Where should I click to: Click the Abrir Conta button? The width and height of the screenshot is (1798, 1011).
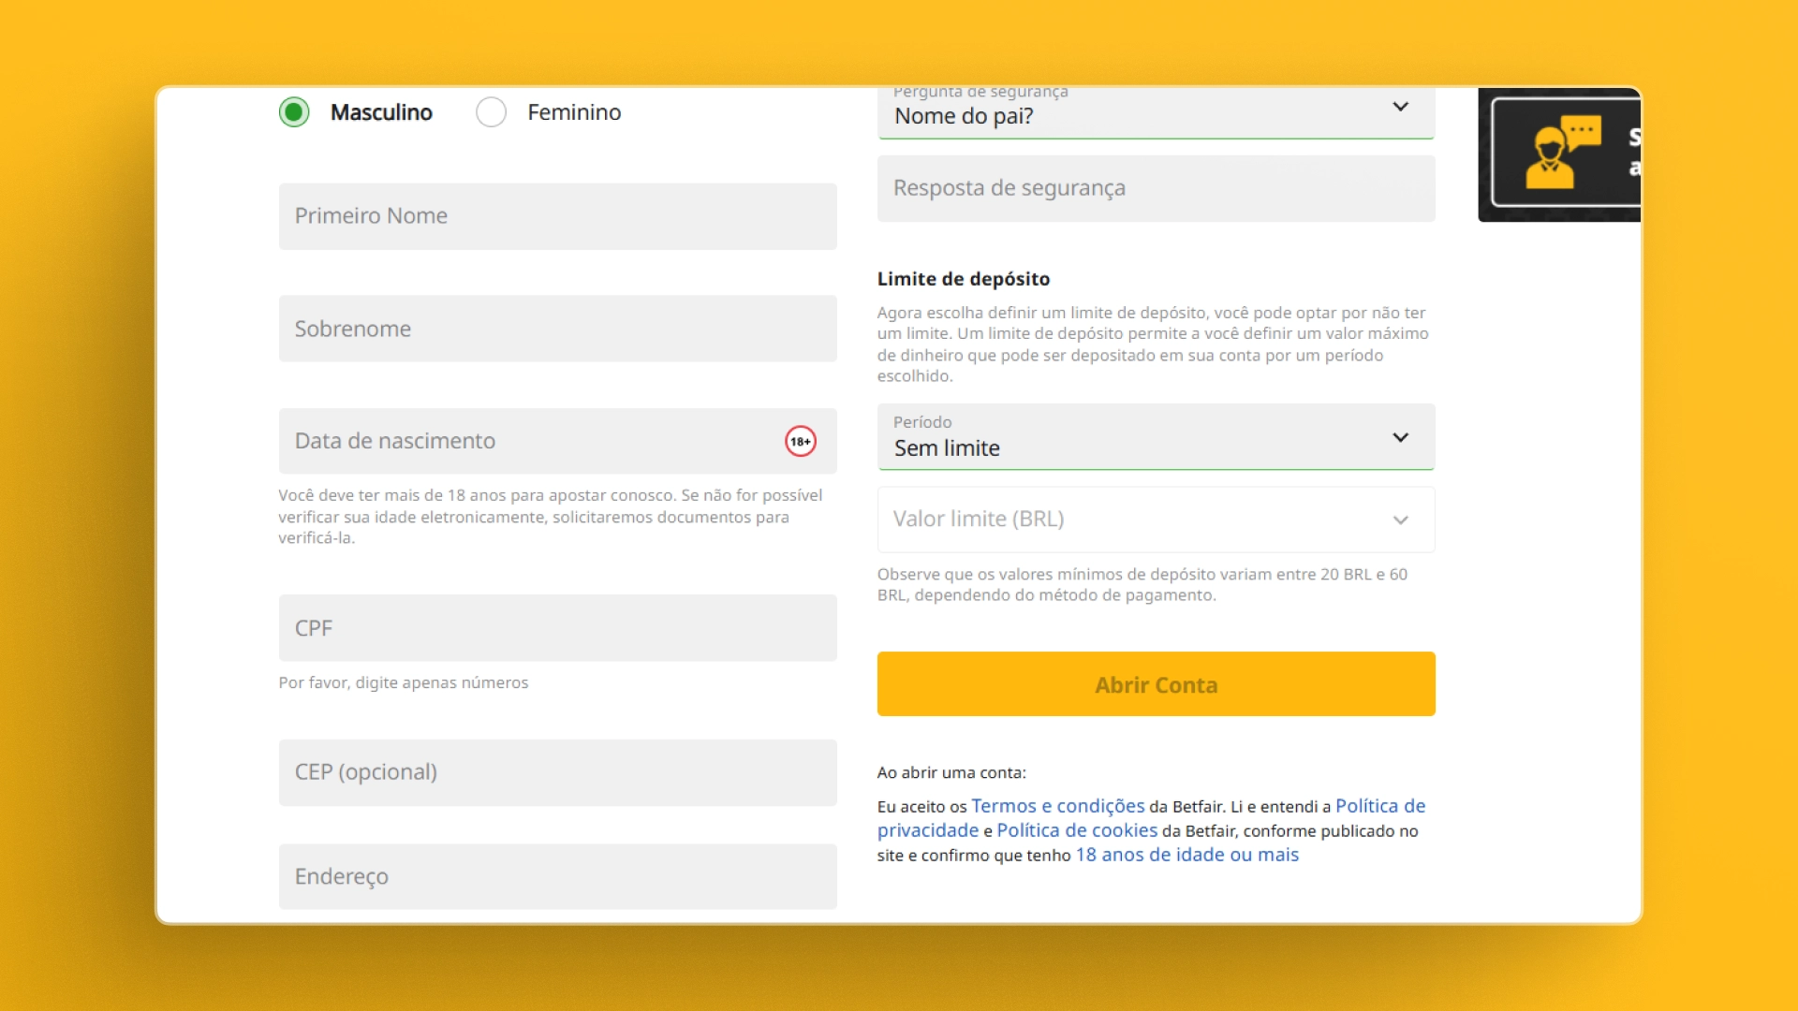point(1155,684)
